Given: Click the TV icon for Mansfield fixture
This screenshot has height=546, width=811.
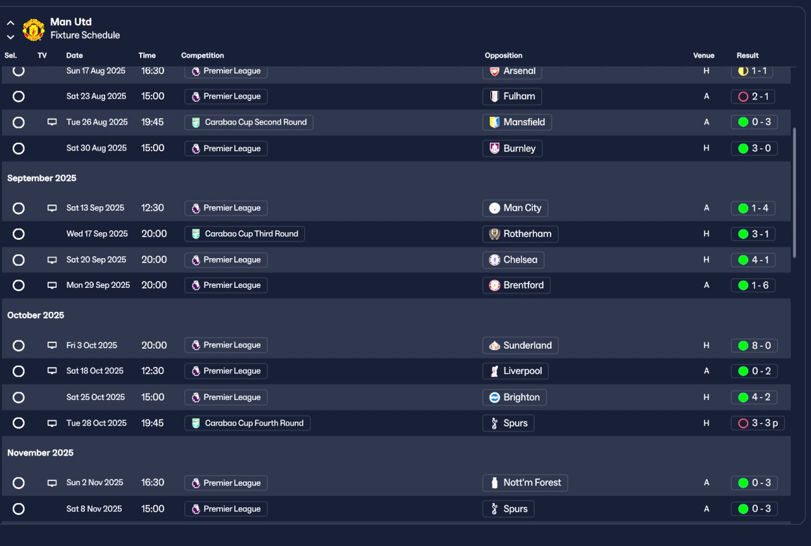Looking at the screenshot, I should pyautogui.click(x=52, y=122).
